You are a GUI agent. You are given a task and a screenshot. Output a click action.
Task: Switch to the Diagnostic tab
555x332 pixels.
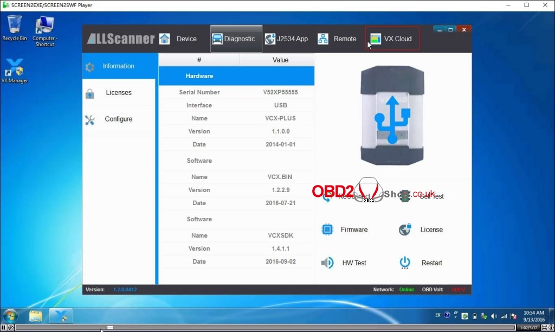tap(234, 39)
